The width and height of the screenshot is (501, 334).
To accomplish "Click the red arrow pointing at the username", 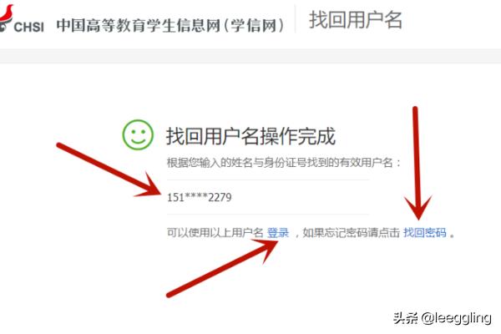I will pos(109,170).
